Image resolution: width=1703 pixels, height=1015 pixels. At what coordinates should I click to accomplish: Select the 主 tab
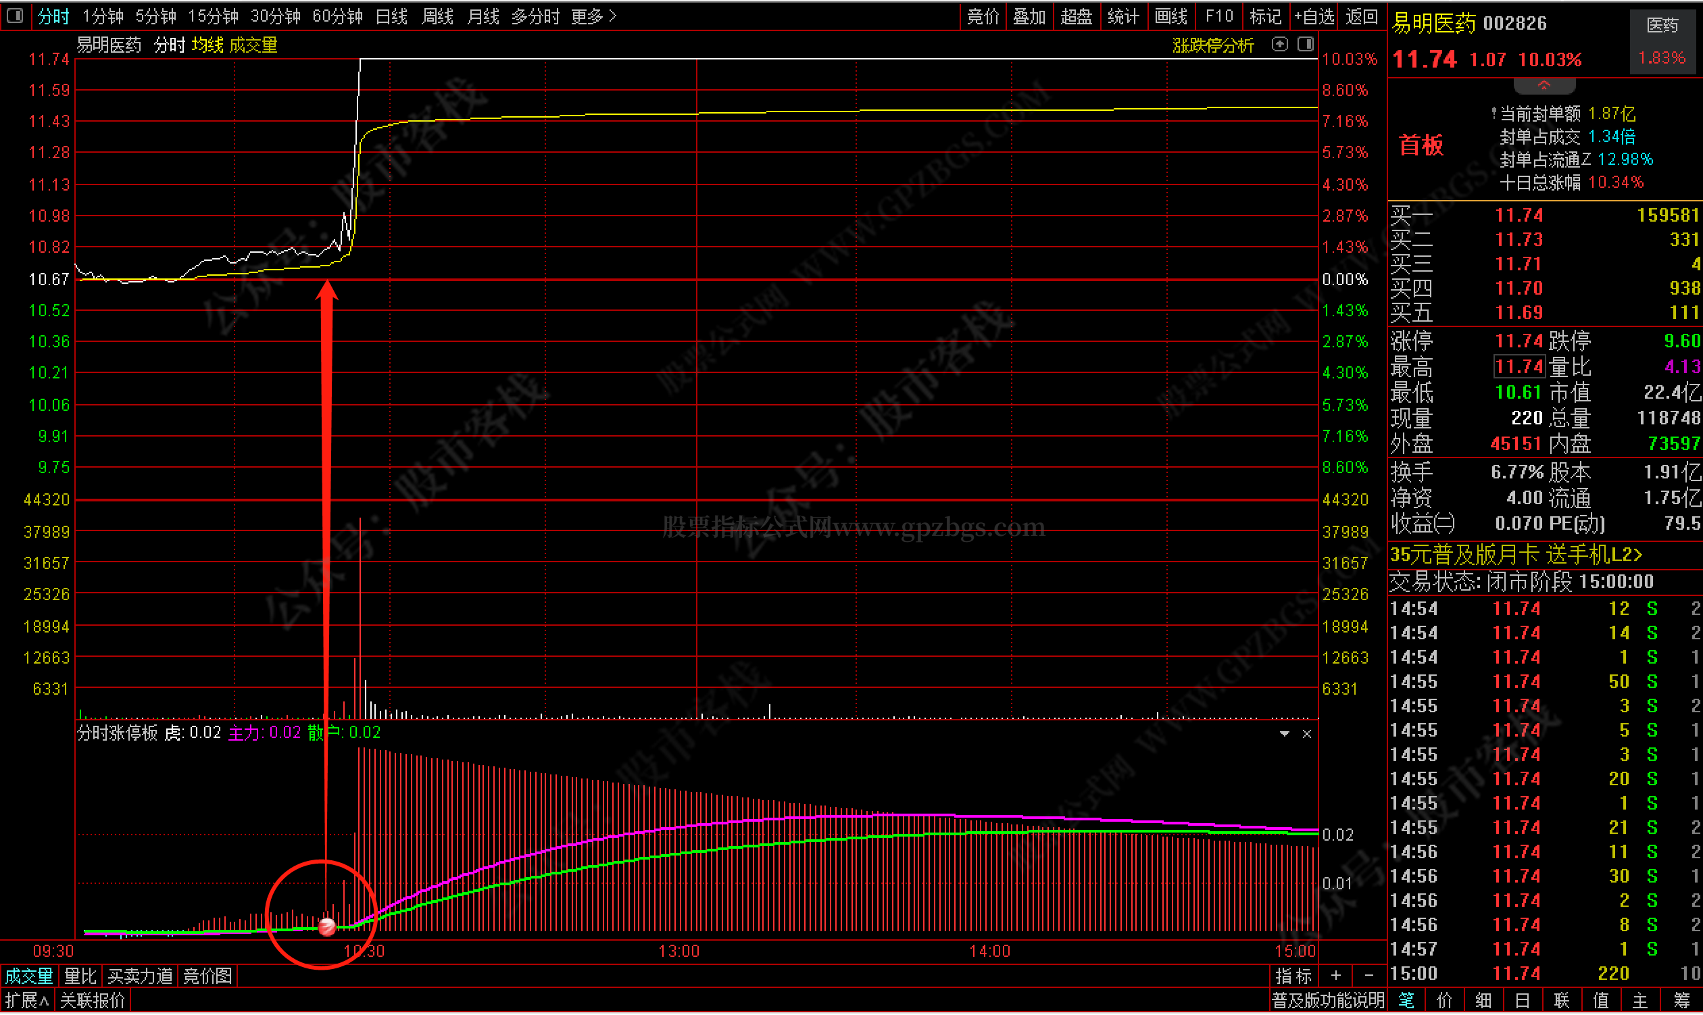[x=1639, y=1001]
